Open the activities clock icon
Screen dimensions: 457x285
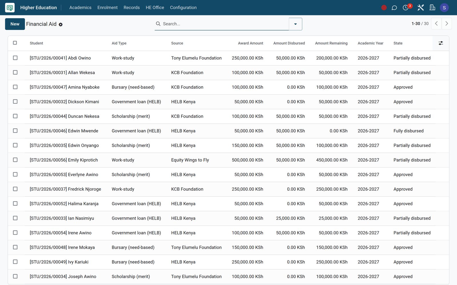406,8
